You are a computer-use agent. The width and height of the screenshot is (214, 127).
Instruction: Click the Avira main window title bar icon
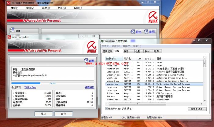[9, 3]
